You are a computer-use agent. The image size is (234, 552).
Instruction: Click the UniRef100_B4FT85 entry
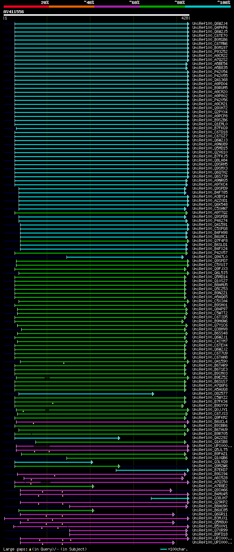point(210,193)
